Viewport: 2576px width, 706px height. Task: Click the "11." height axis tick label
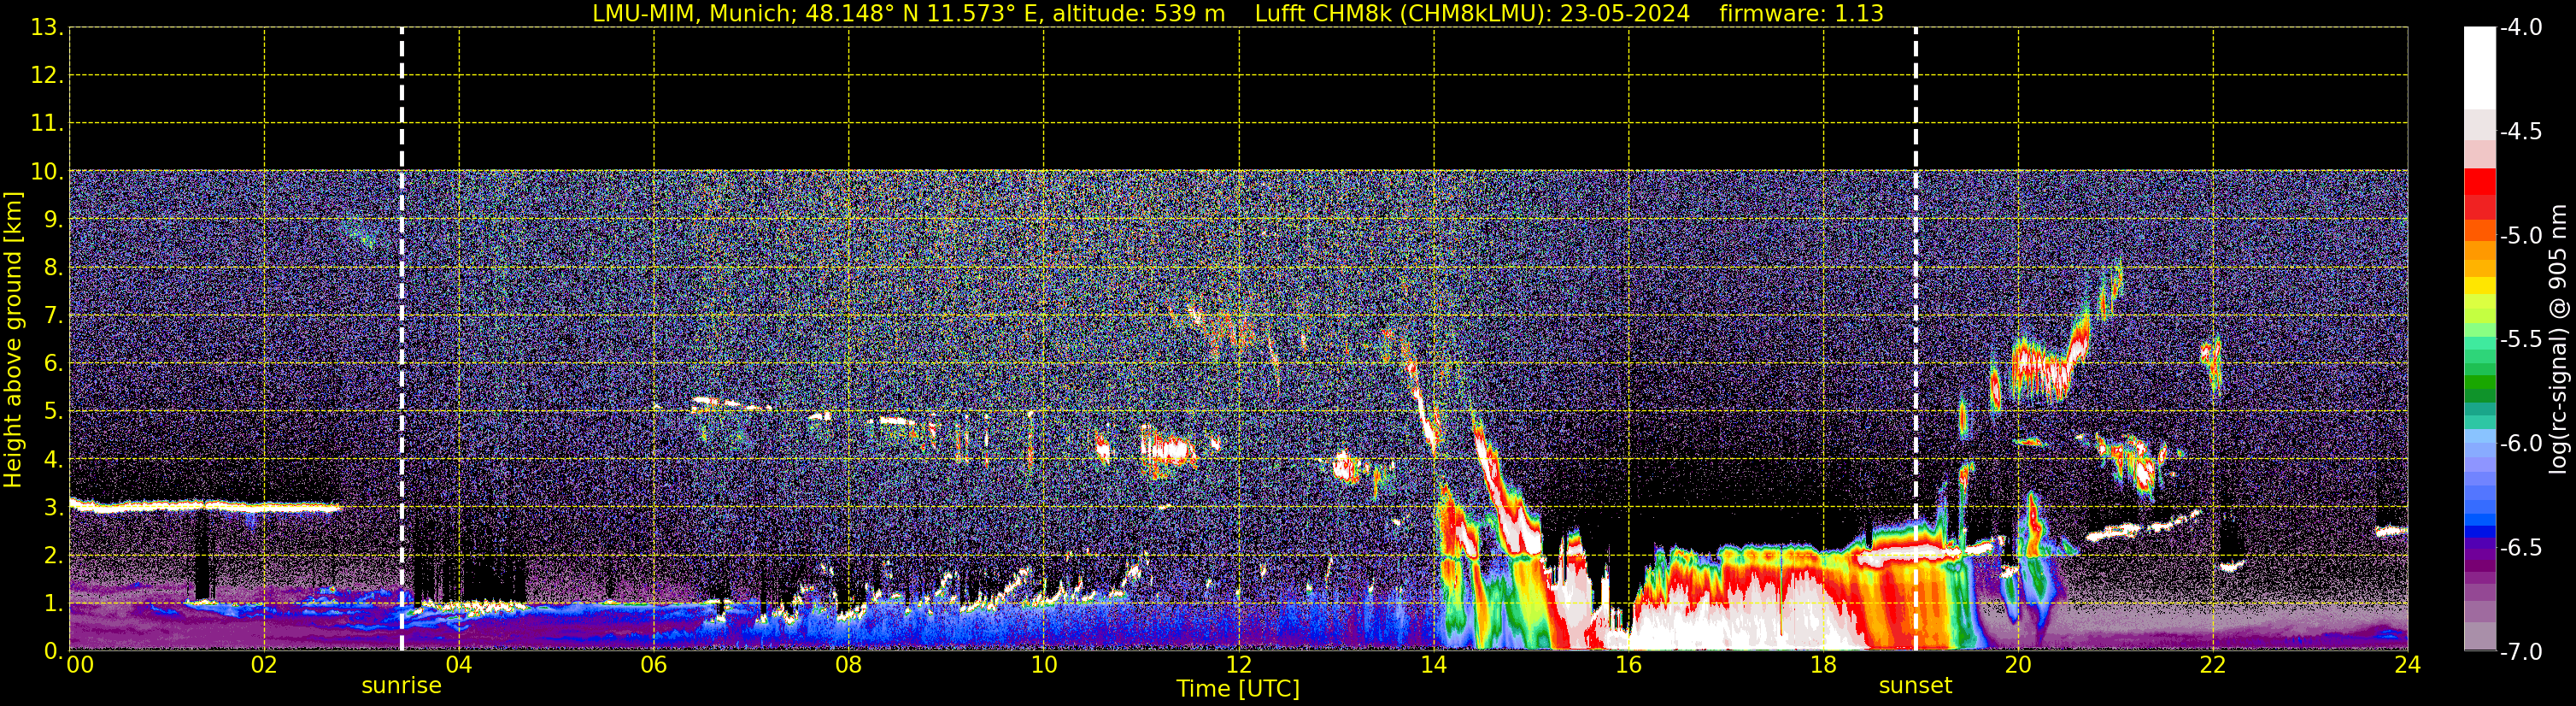pyautogui.click(x=47, y=124)
